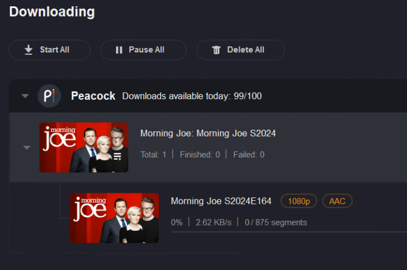This screenshot has width=407, height=270.
Task: Click the Failed: 0 counter
Action: 249,155
